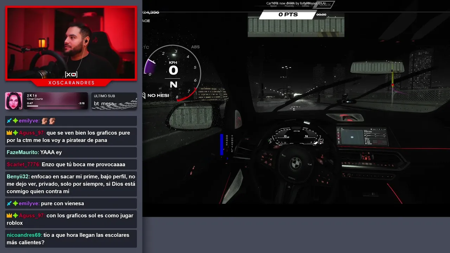Image resolution: width=450 pixels, height=253 pixels.
Task: Click the green badge before 'pure con vienesa'
Action: pos(15,203)
